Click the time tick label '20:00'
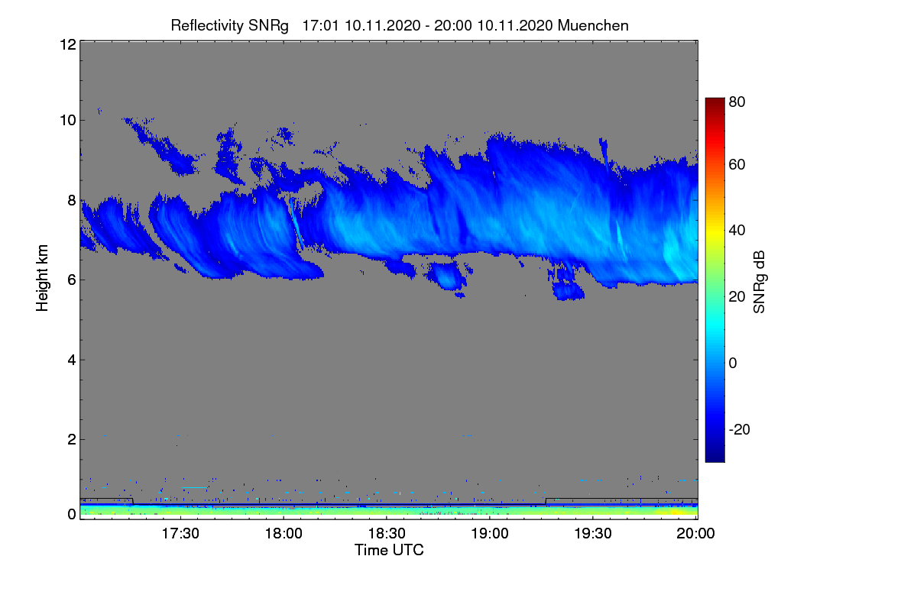Screen dimensions: 917x611 coord(697,534)
